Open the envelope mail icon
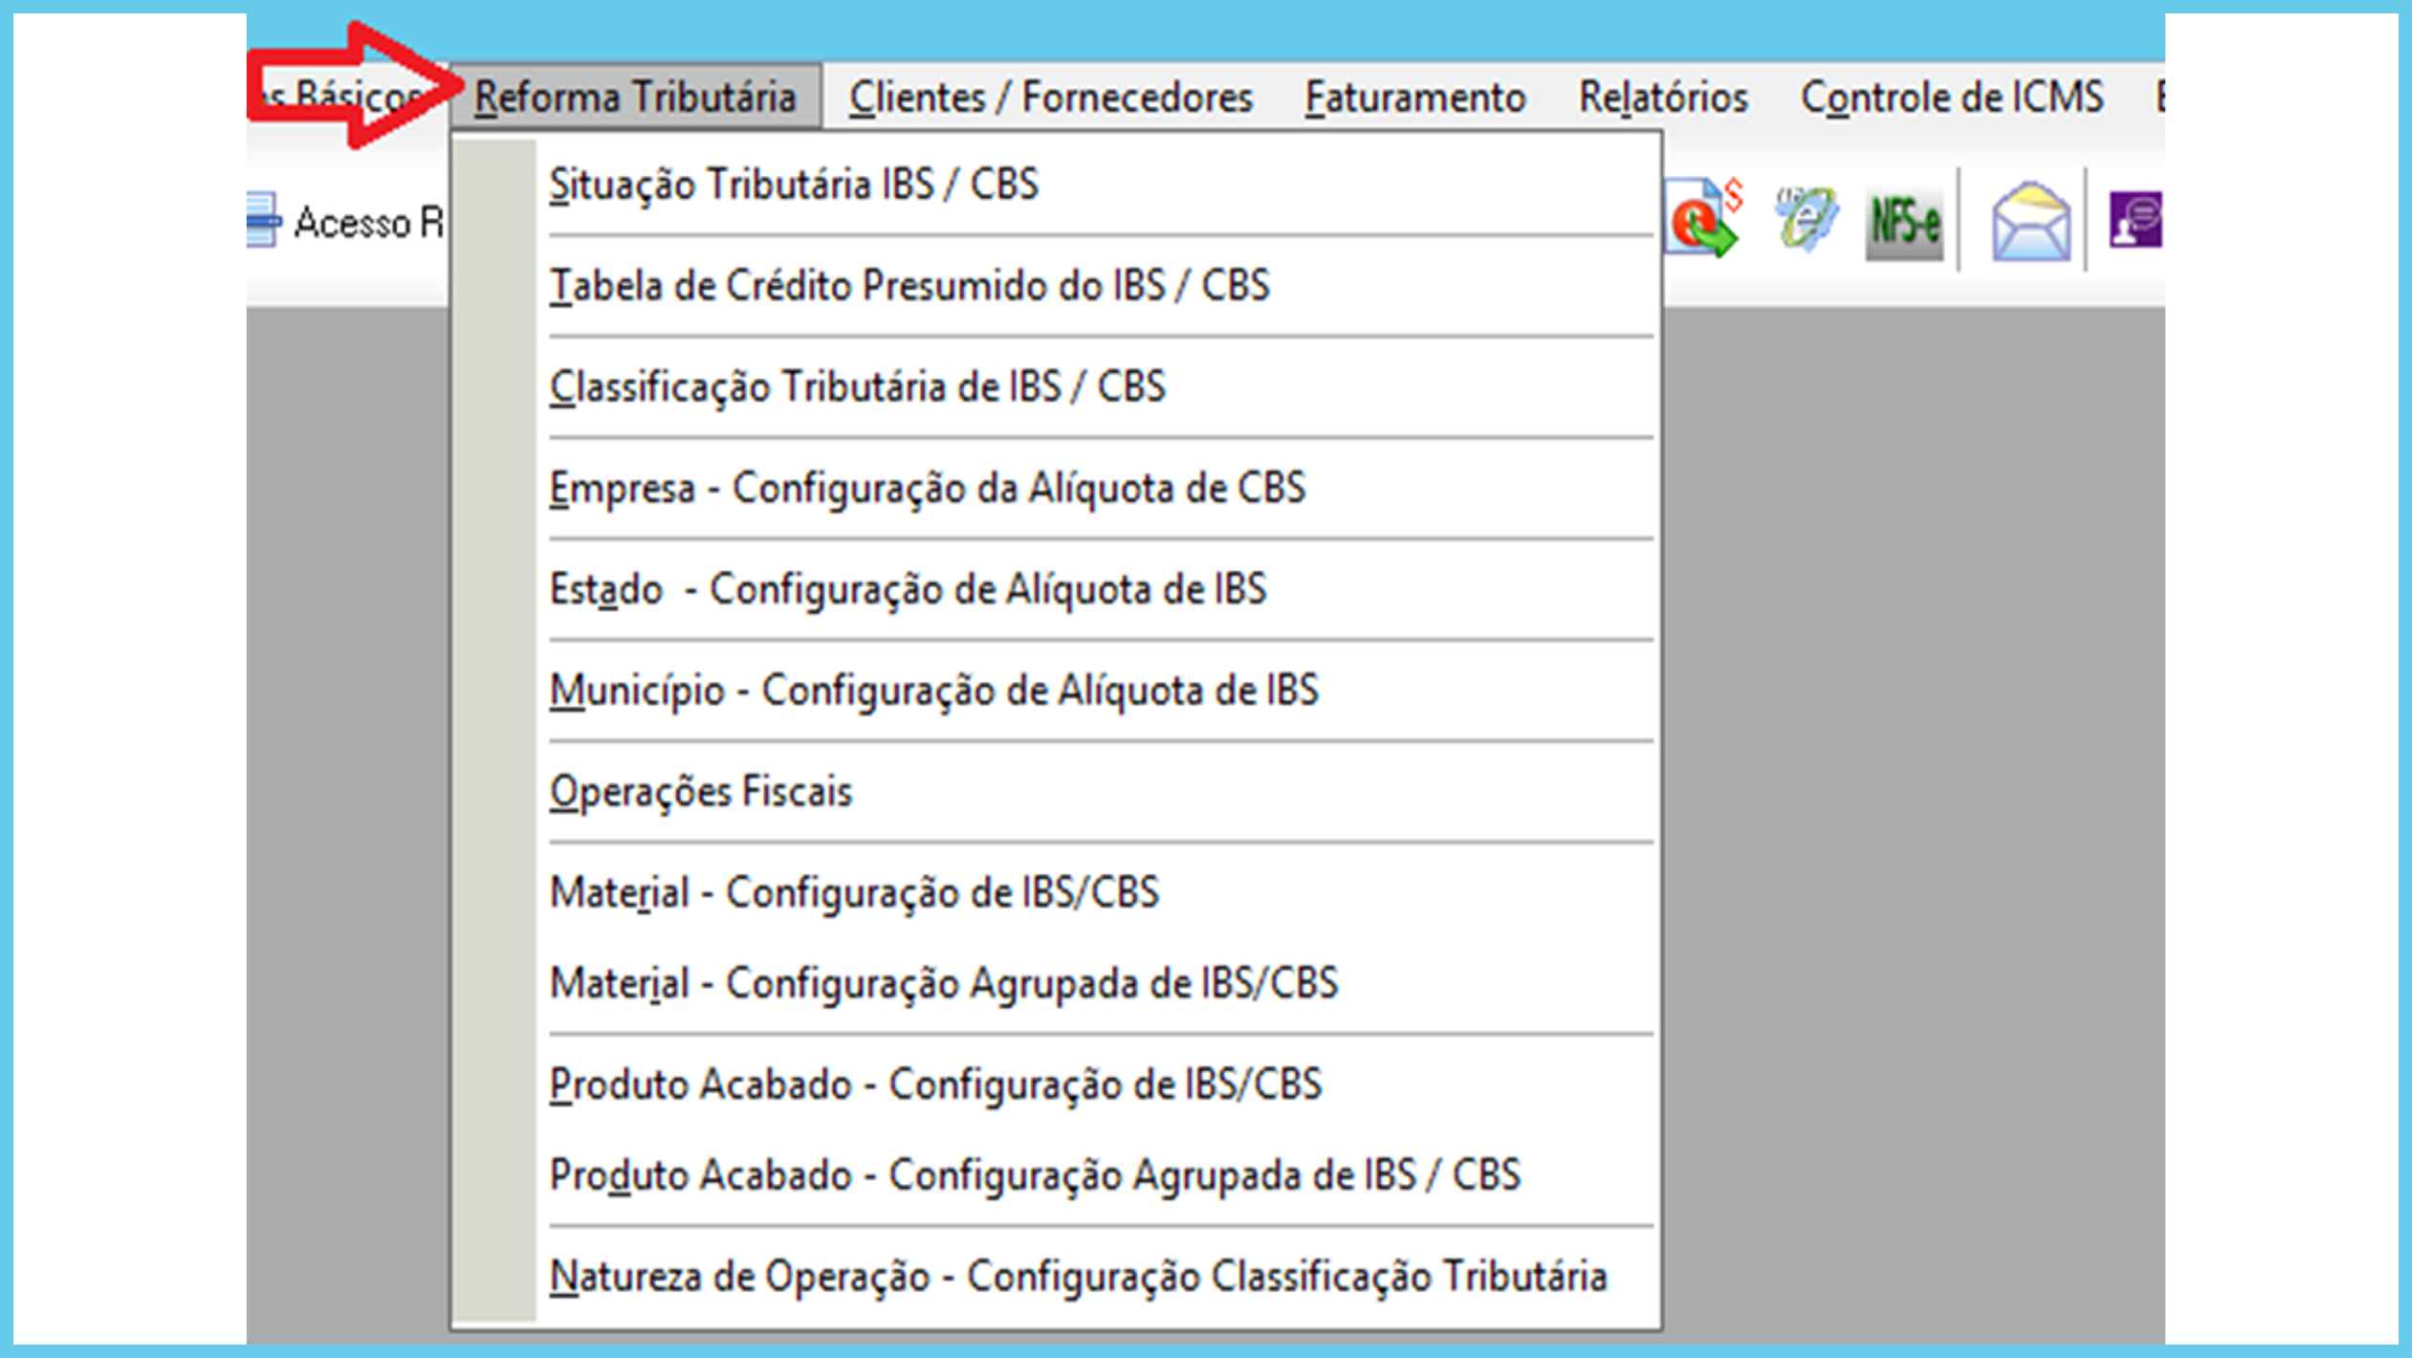The width and height of the screenshot is (2412, 1358). 2030,222
